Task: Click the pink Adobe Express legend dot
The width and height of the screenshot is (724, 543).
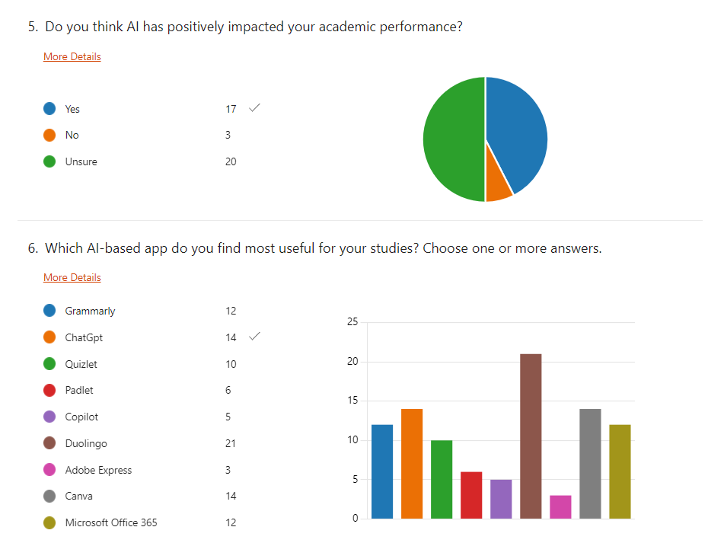Action: click(49, 470)
